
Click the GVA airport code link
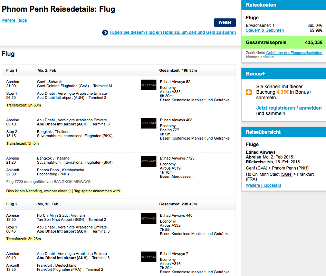coord(261,168)
